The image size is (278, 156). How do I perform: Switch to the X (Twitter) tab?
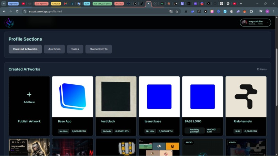208,3
